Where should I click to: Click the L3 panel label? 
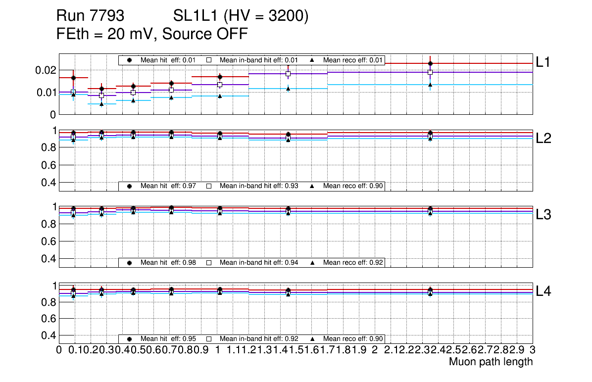544,215
